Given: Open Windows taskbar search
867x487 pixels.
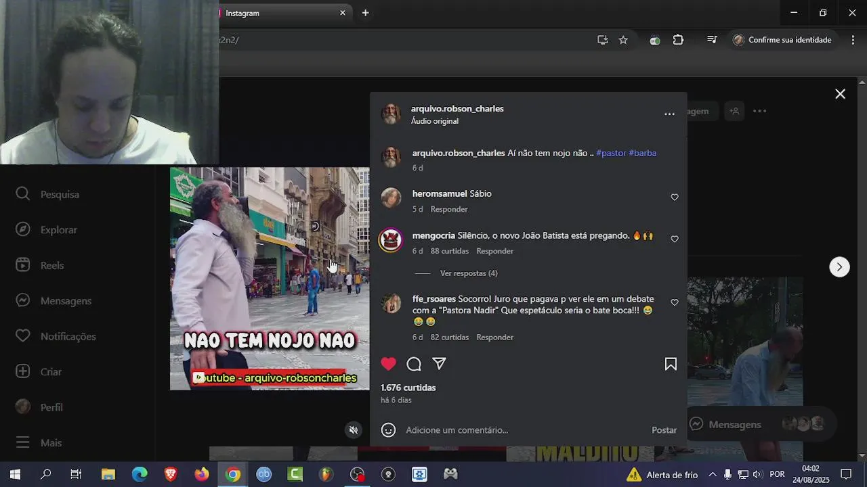Looking at the screenshot, I should coord(45,475).
